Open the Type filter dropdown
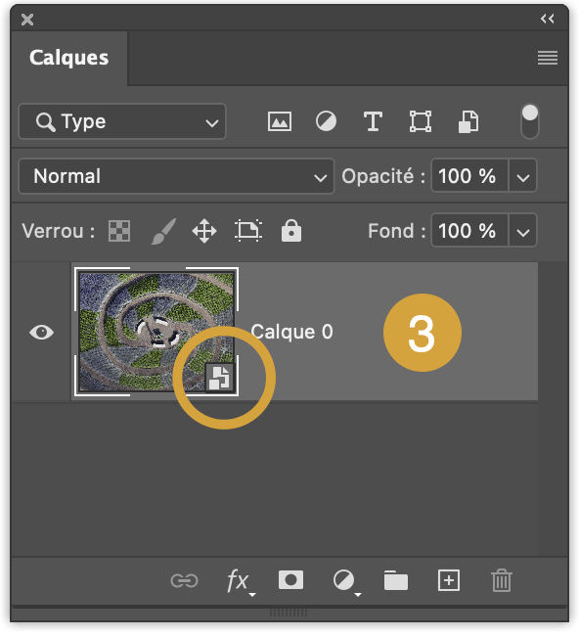Image resolution: width=579 pixels, height=636 pixels. (122, 121)
